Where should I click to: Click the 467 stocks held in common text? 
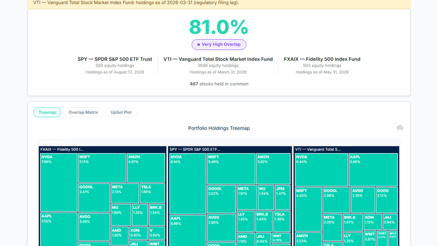pyautogui.click(x=218, y=84)
